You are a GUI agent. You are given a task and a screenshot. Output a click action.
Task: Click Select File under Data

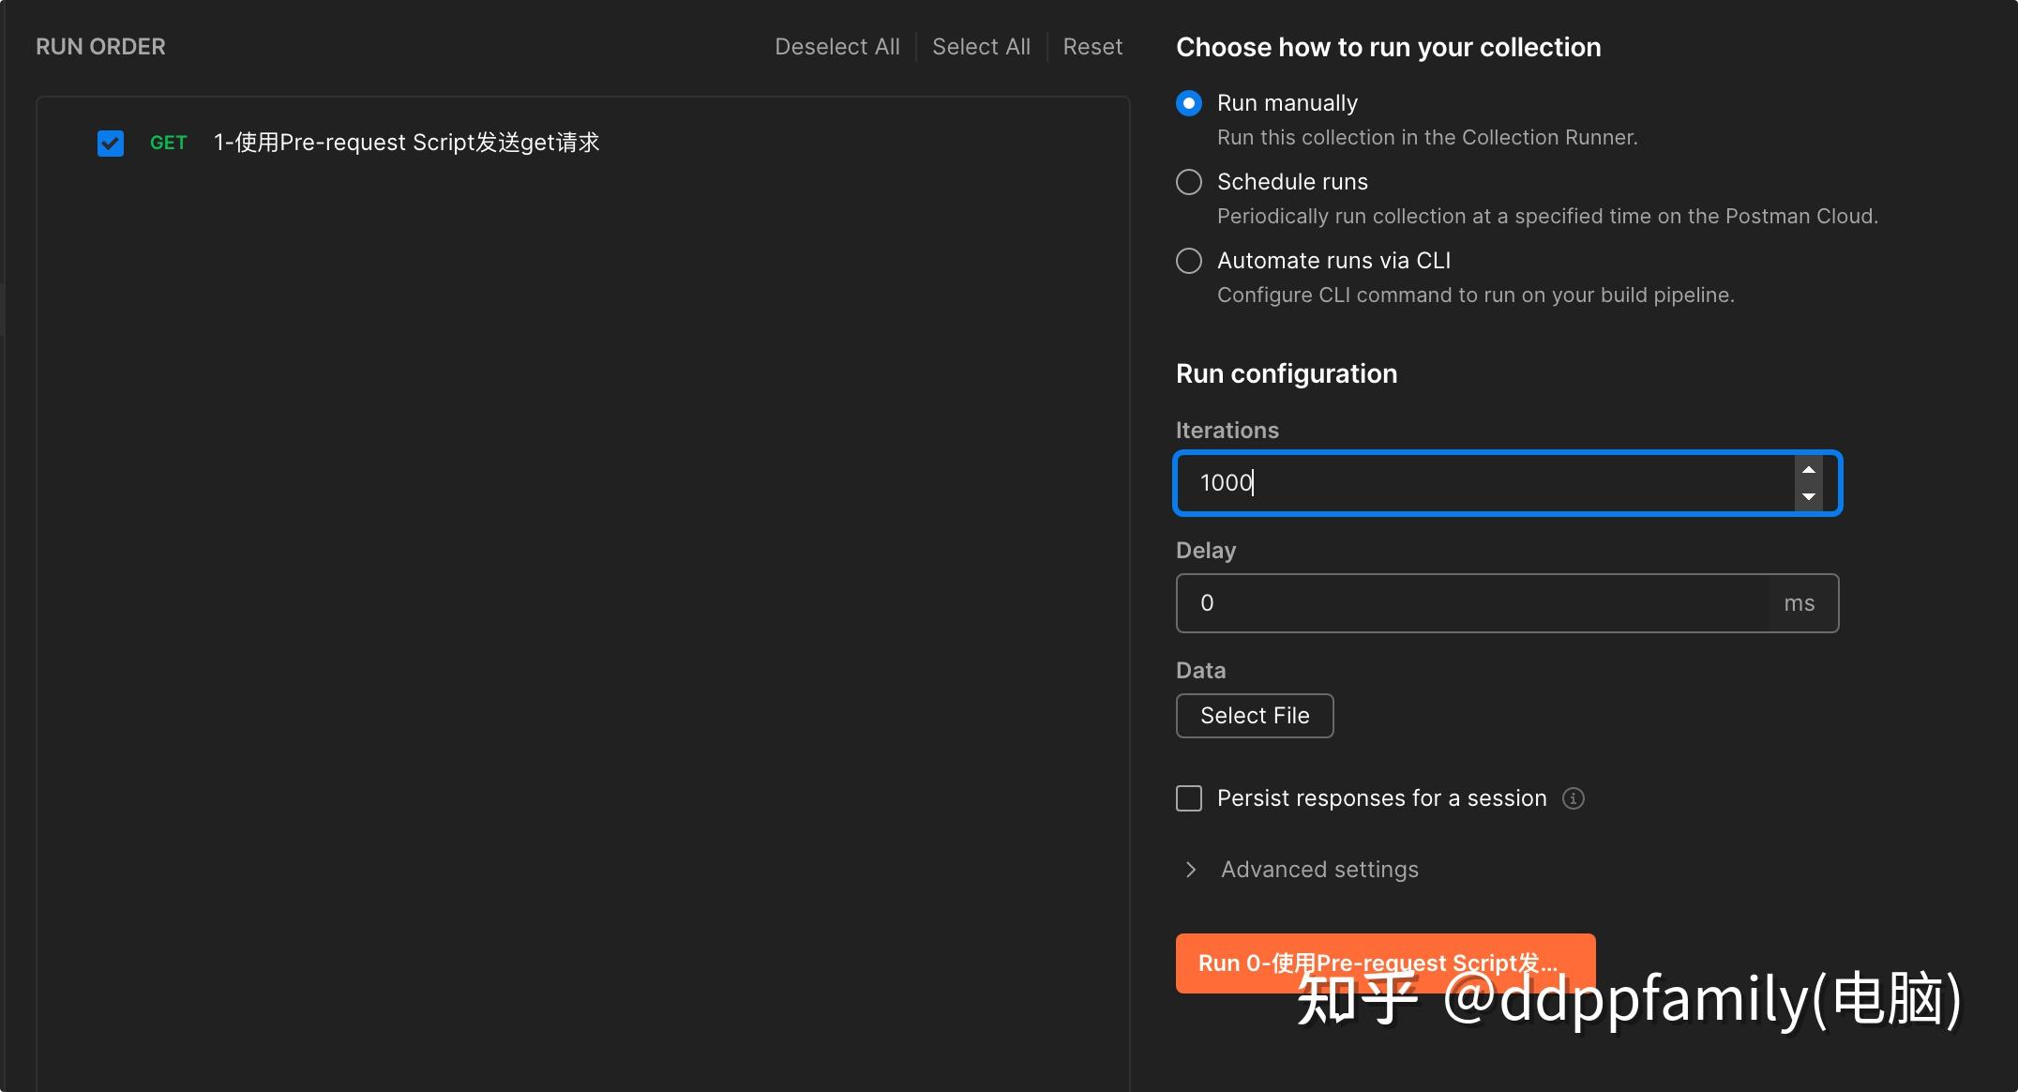point(1254,715)
